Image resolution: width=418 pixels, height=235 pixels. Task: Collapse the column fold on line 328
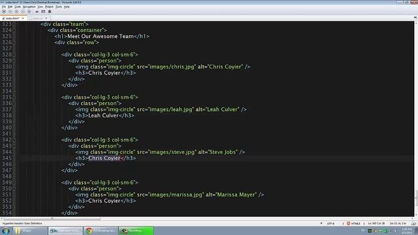click(14, 55)
